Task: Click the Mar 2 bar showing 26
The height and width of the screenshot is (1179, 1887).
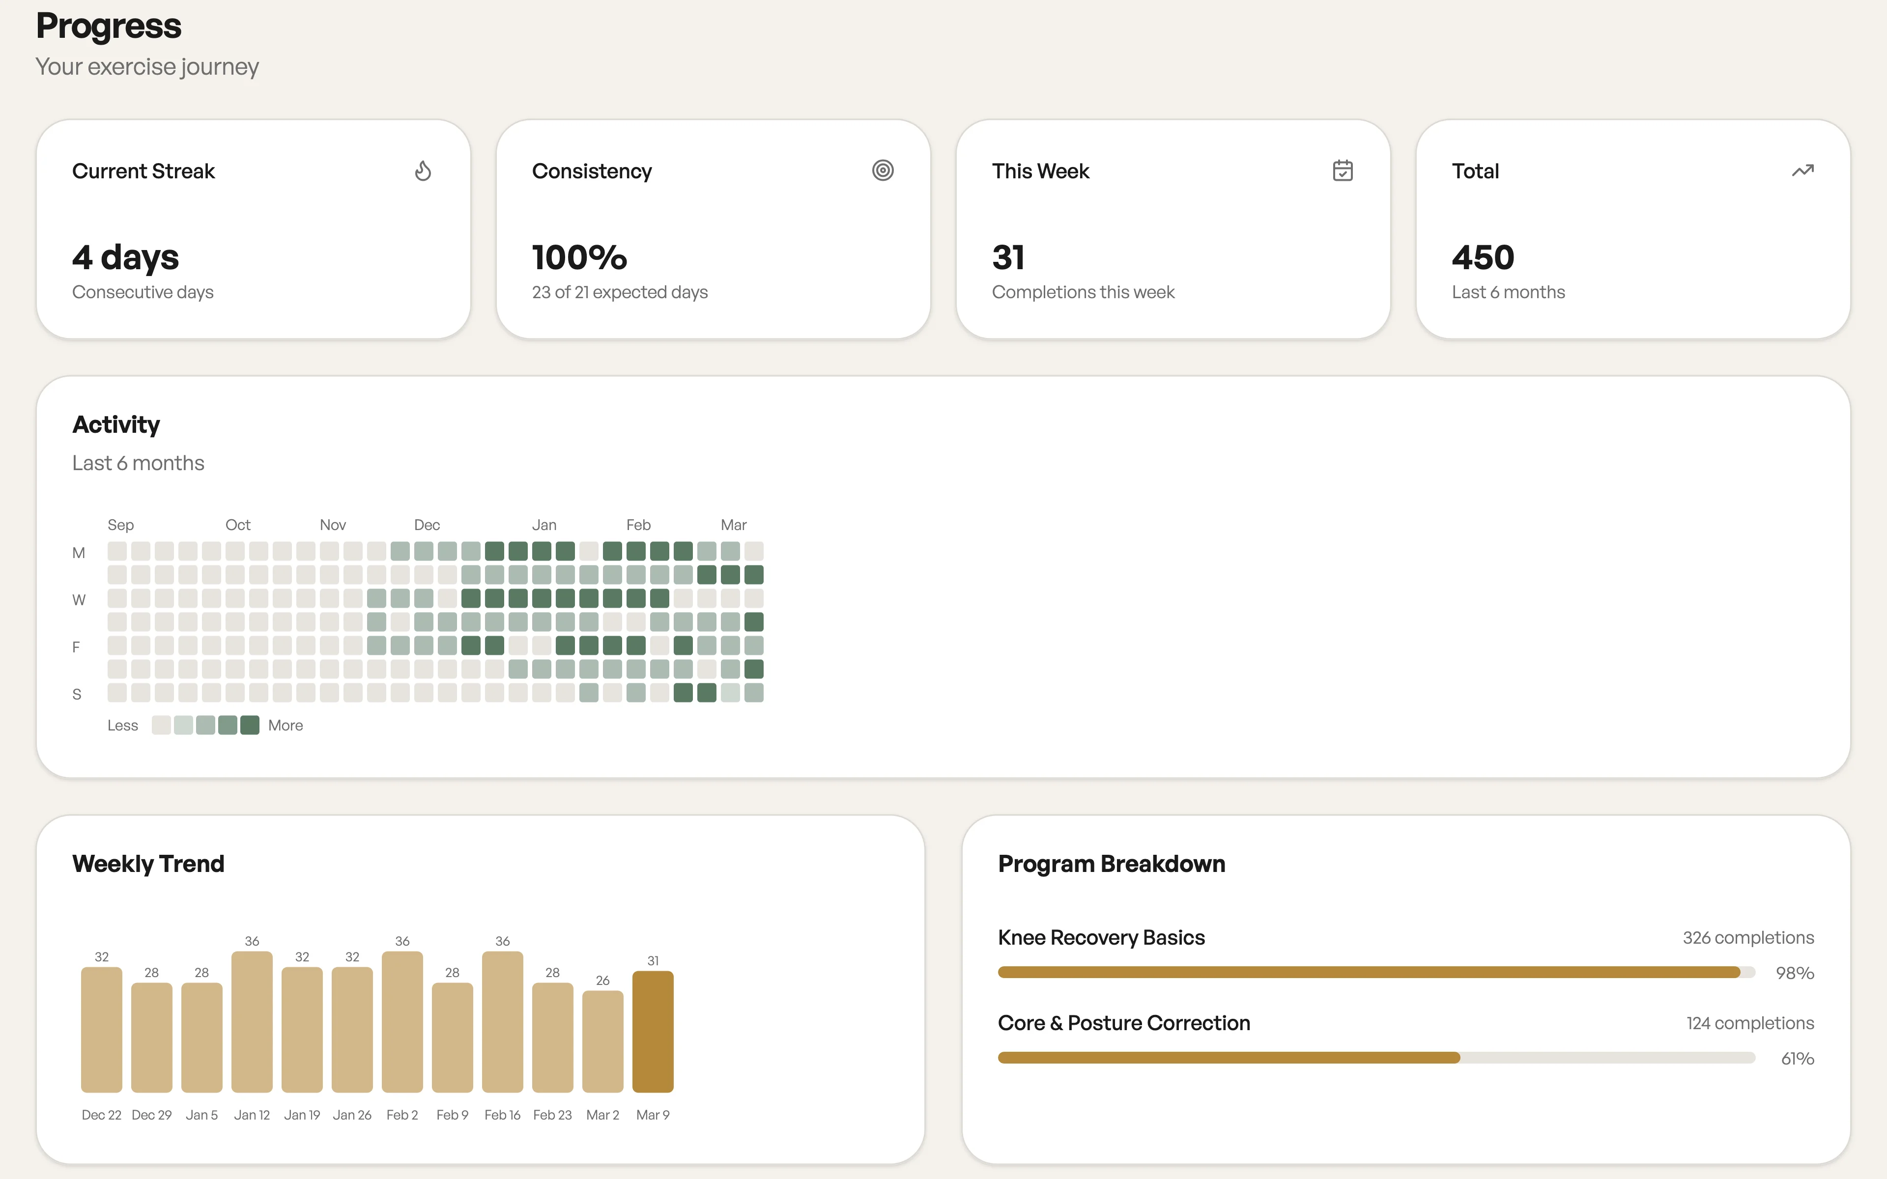Action: pyautogui.click(x=603, y=1041)
